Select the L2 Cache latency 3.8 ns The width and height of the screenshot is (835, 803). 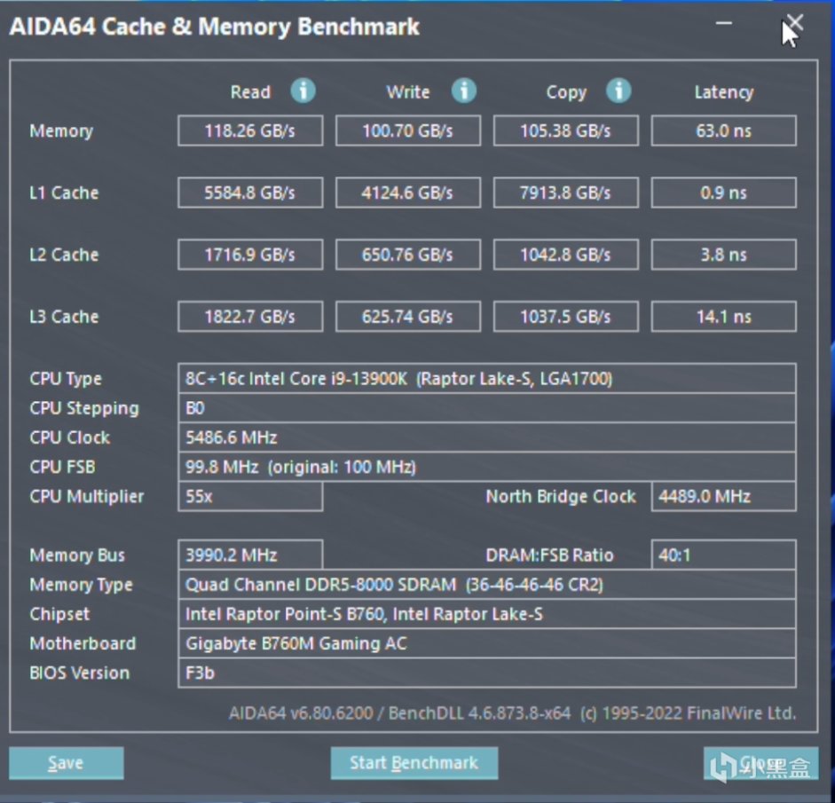pos(724,255)
